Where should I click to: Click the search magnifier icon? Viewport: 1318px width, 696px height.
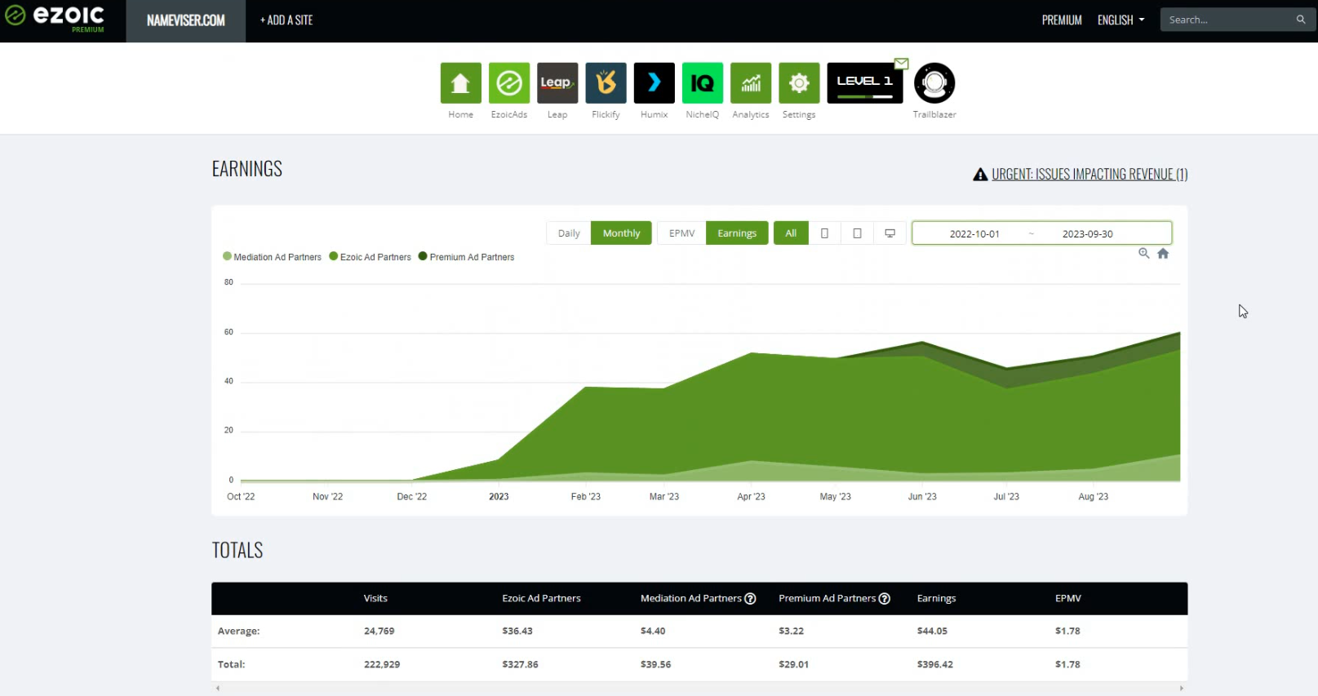pos(1301,20)
